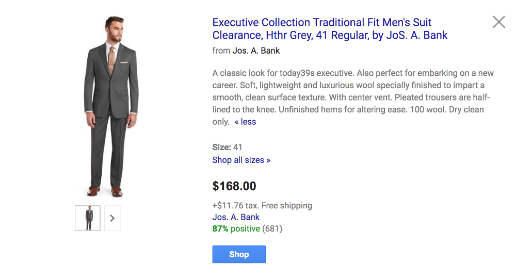Click the model's face in the photo

point(114,31)
